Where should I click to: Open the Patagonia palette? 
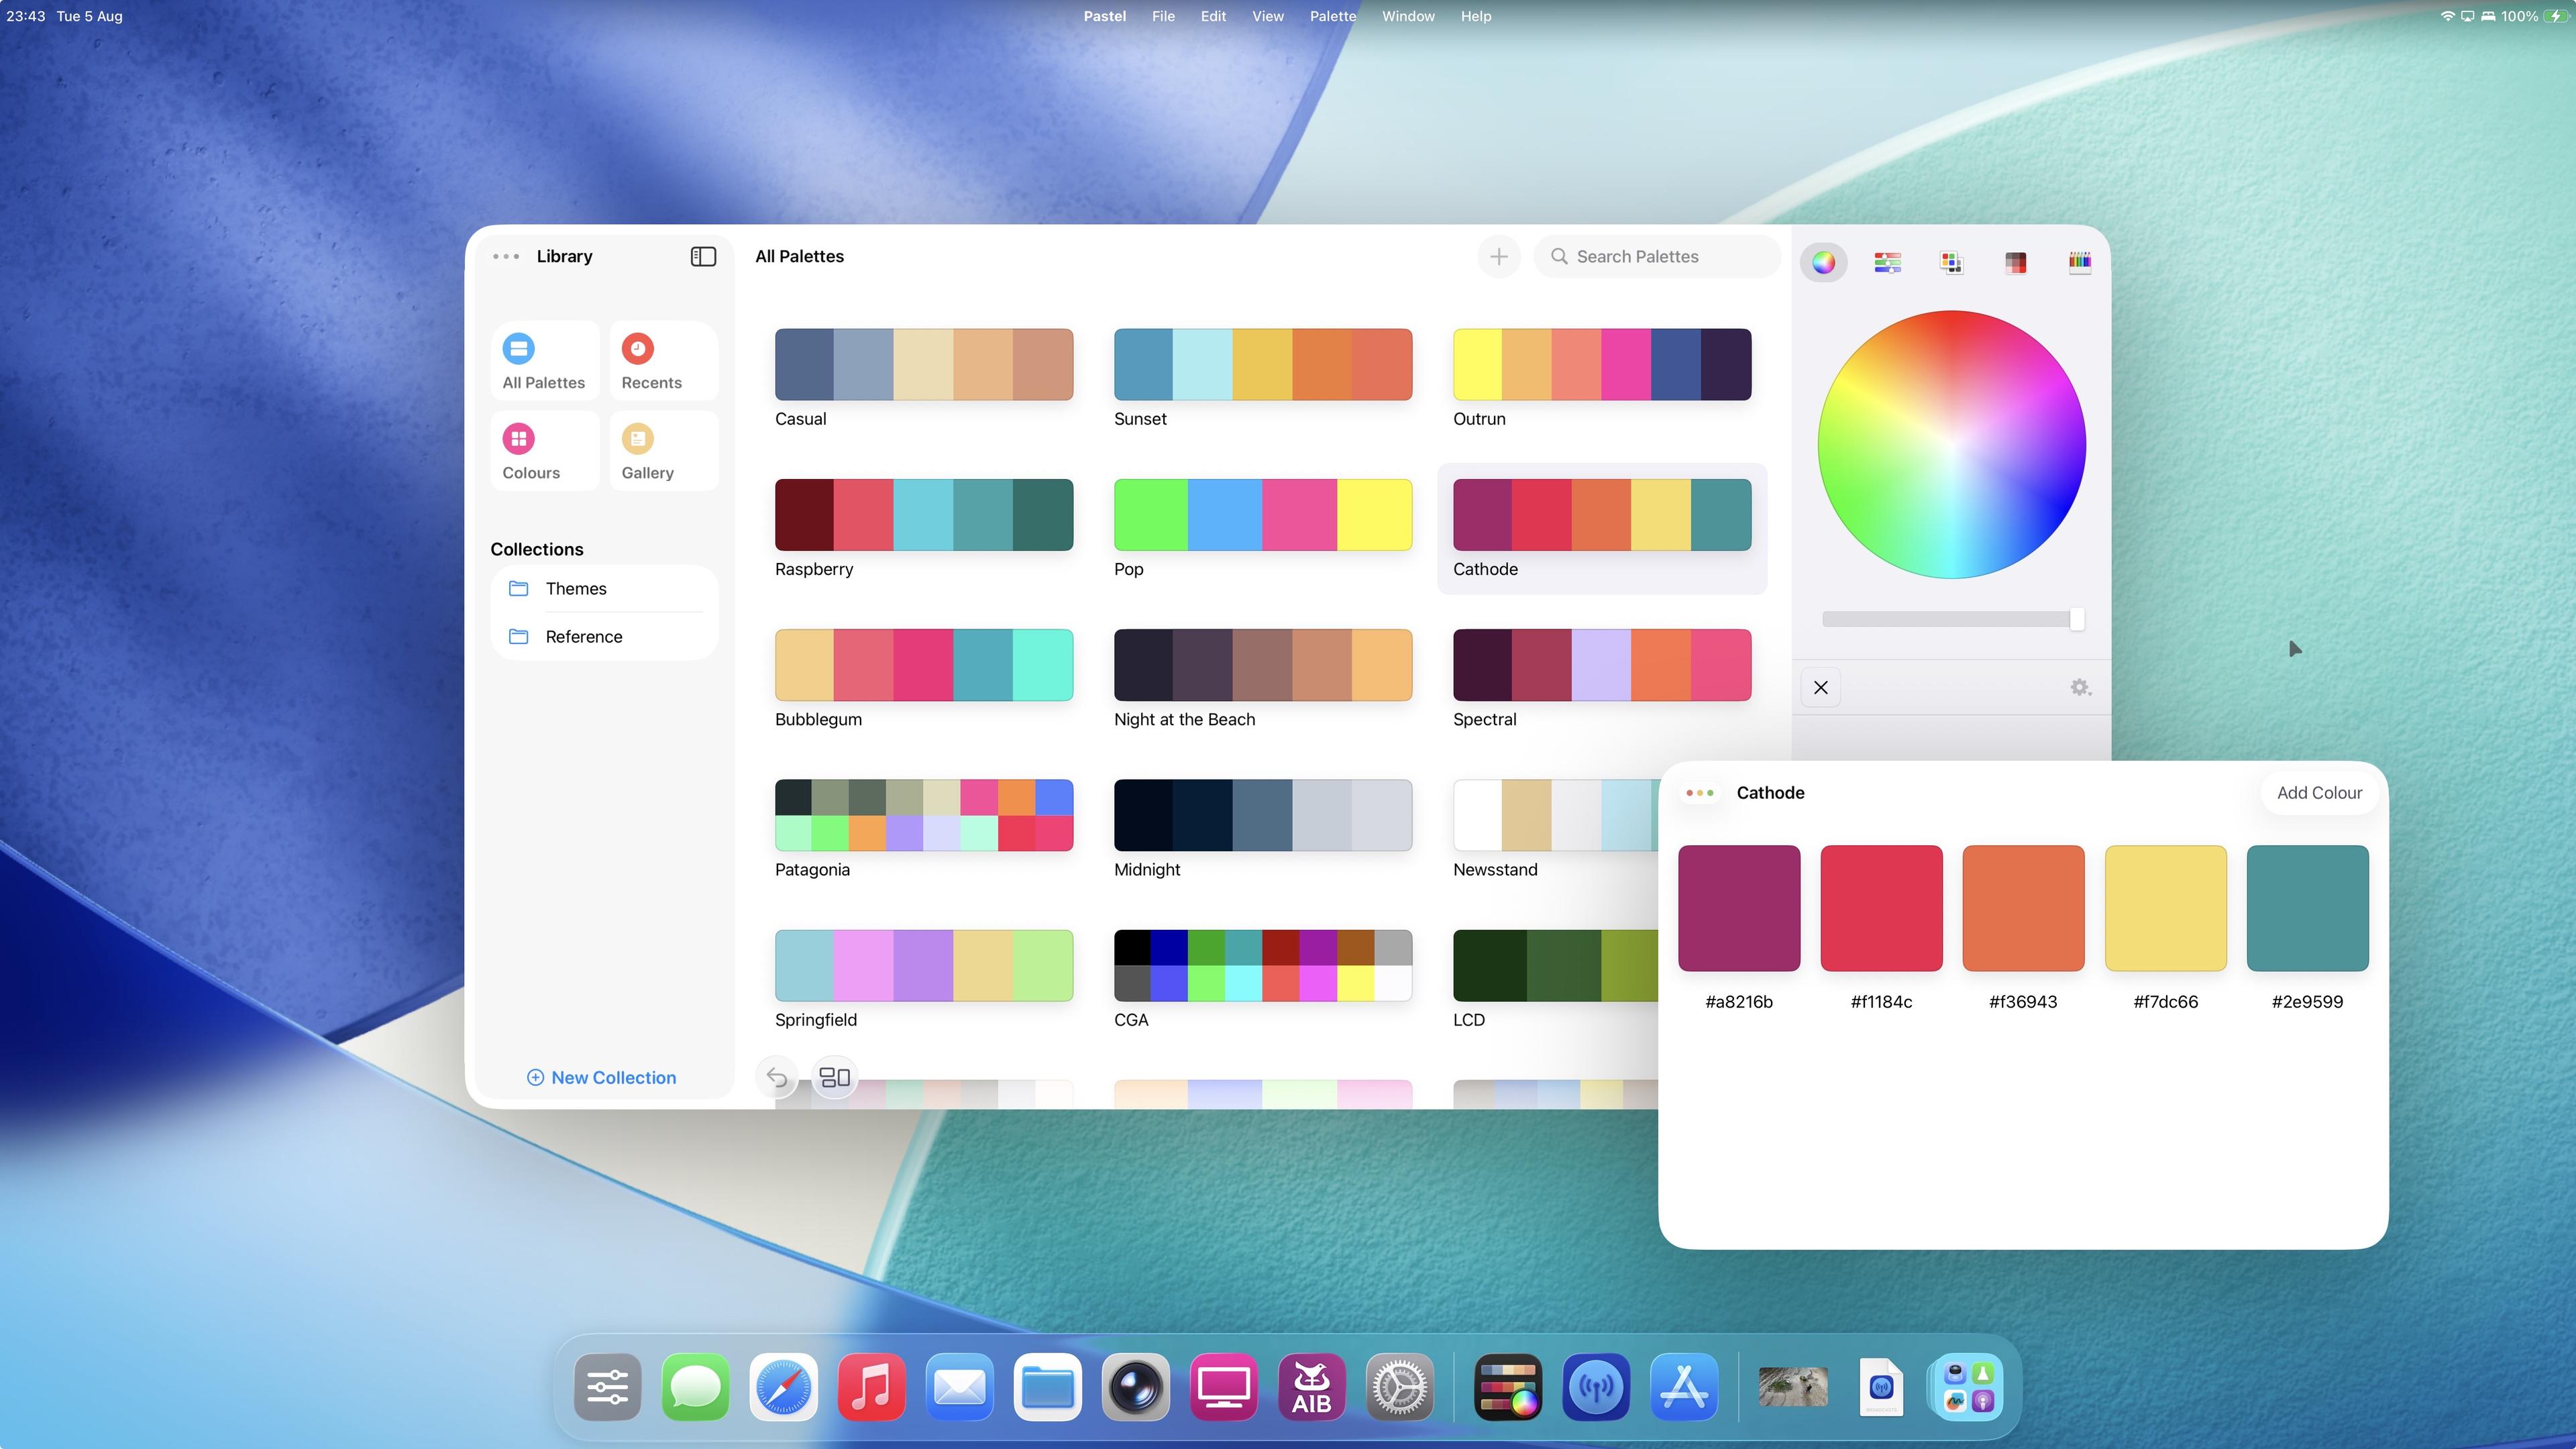pyautogui.click(x=923, y=815)
